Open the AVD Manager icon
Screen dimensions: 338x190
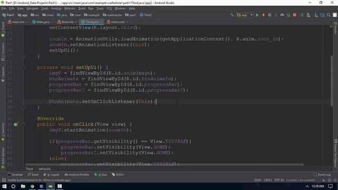pos(308,15)
